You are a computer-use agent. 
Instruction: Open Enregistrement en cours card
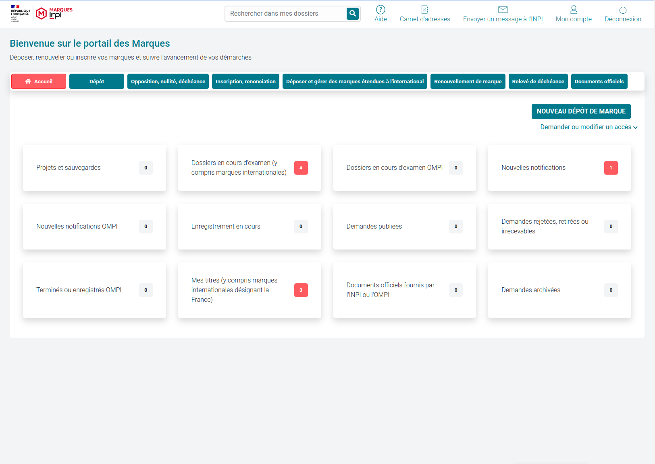click(x=250, y=227)
